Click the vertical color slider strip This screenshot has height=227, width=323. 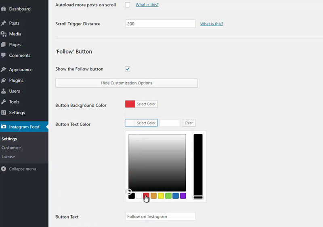(x=198, y=166)
